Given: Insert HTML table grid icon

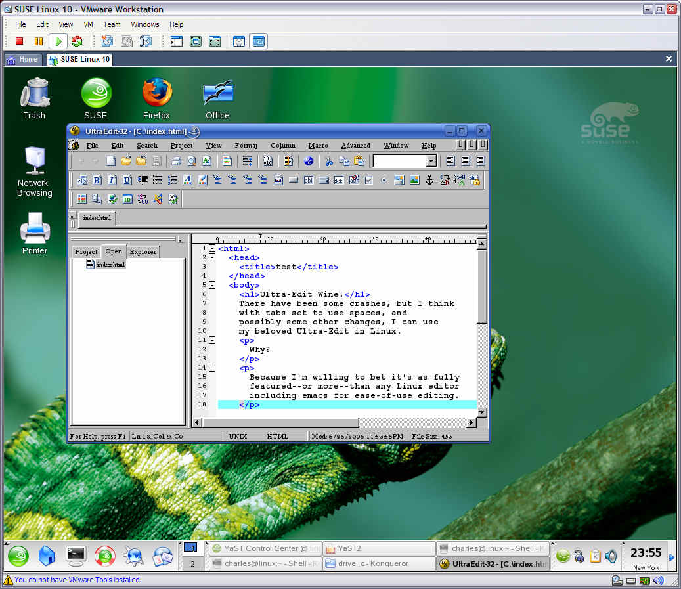Looking at the screenshot, I should point(81,199).
